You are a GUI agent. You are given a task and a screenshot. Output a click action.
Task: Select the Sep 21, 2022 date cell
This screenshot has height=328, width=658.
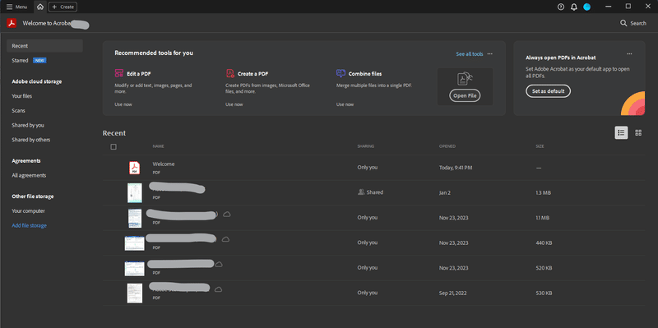click(x=453, y=293)
